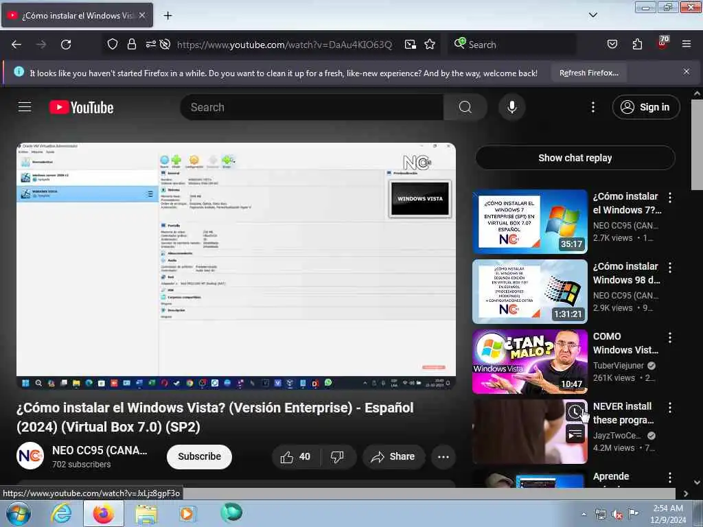Click the Firefox toolbar Search box
The height and width of the screenshot is (527, 703).
click(x=511, y=45)
